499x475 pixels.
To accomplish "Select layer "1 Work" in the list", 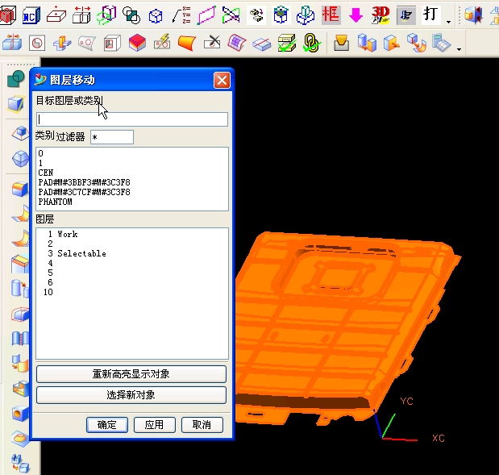I will pos(132,235).
